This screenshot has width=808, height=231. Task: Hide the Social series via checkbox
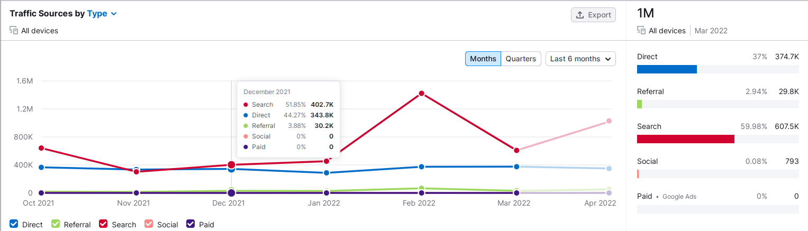click(149, 224)
